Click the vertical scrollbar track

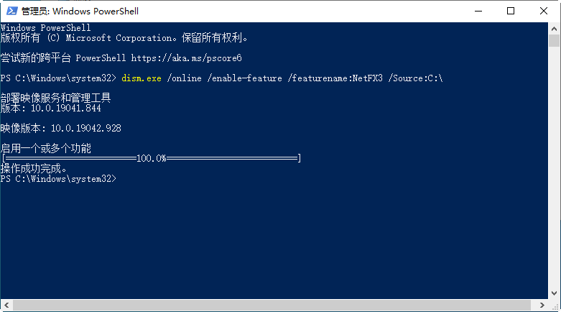pyautogui.click(x=554, y=165)
